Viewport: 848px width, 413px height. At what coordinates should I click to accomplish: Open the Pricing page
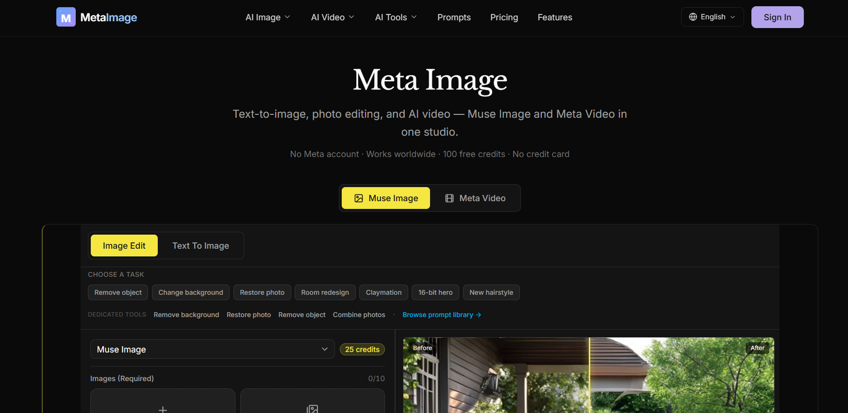(504, 17)
